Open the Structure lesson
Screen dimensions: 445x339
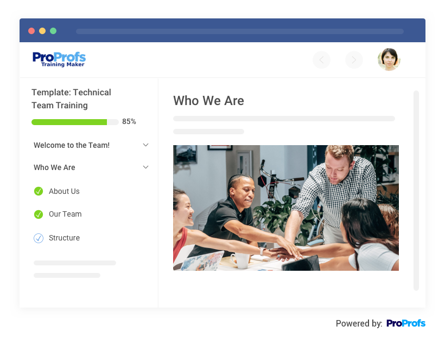(x=64, y=238)
